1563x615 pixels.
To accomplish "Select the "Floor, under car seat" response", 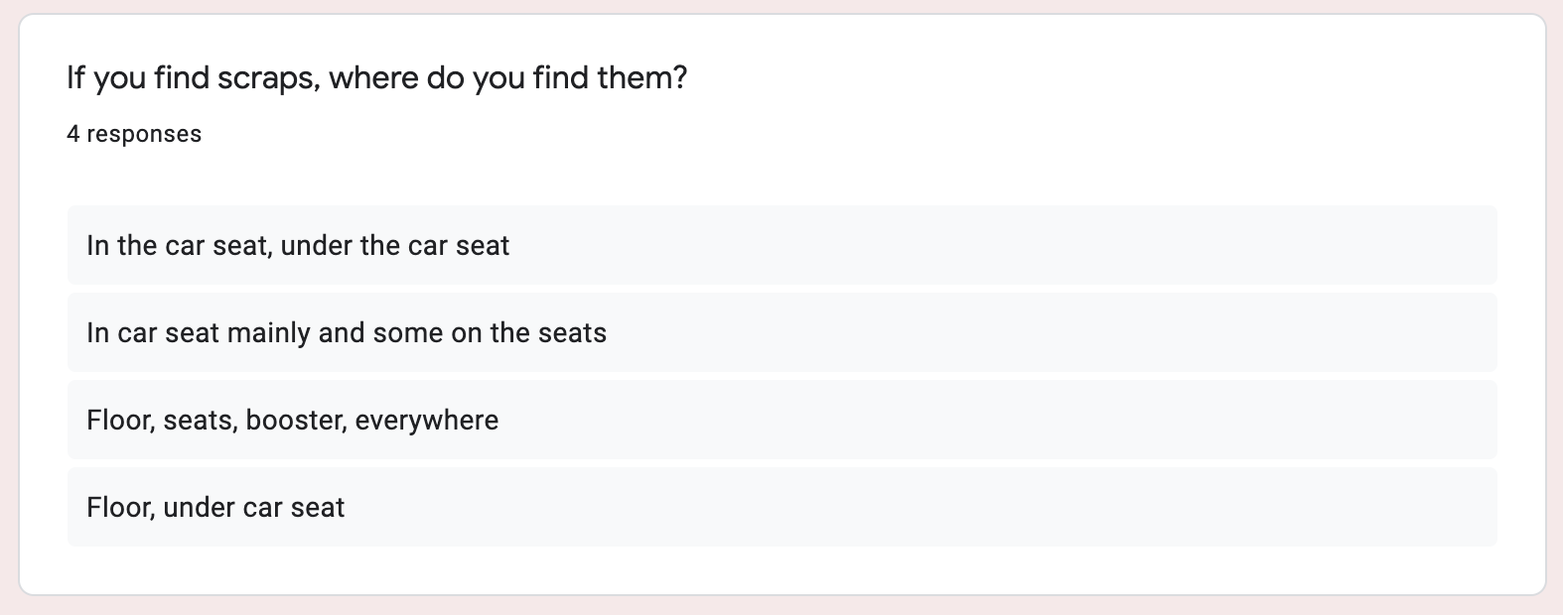I will click(x=781, y=507).
